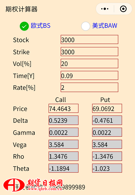Screen dimensions: 135x195
Task: Select the Time[Y] input field
Action: pyautogui.click(x=90, y=76)
